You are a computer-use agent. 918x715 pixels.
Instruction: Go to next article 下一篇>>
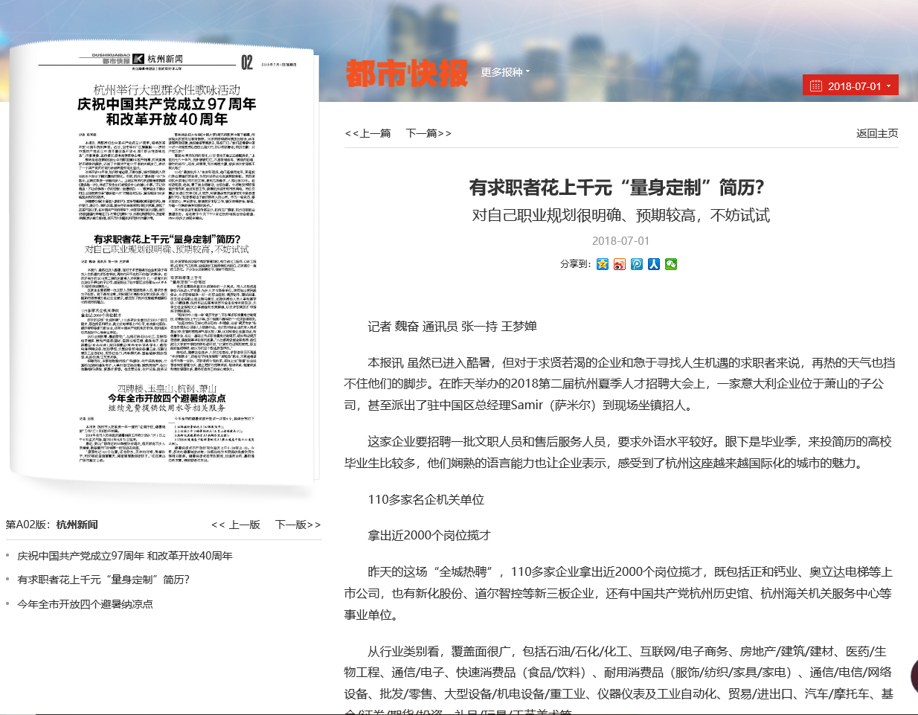coord(428,133)
